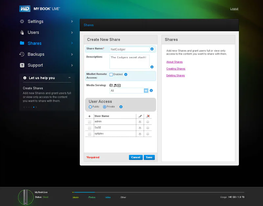Select full access radio for admin

point(140,122)
